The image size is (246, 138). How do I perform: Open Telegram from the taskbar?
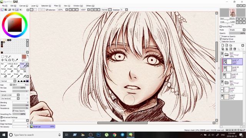pyautogui.click(x=123, y=135)
